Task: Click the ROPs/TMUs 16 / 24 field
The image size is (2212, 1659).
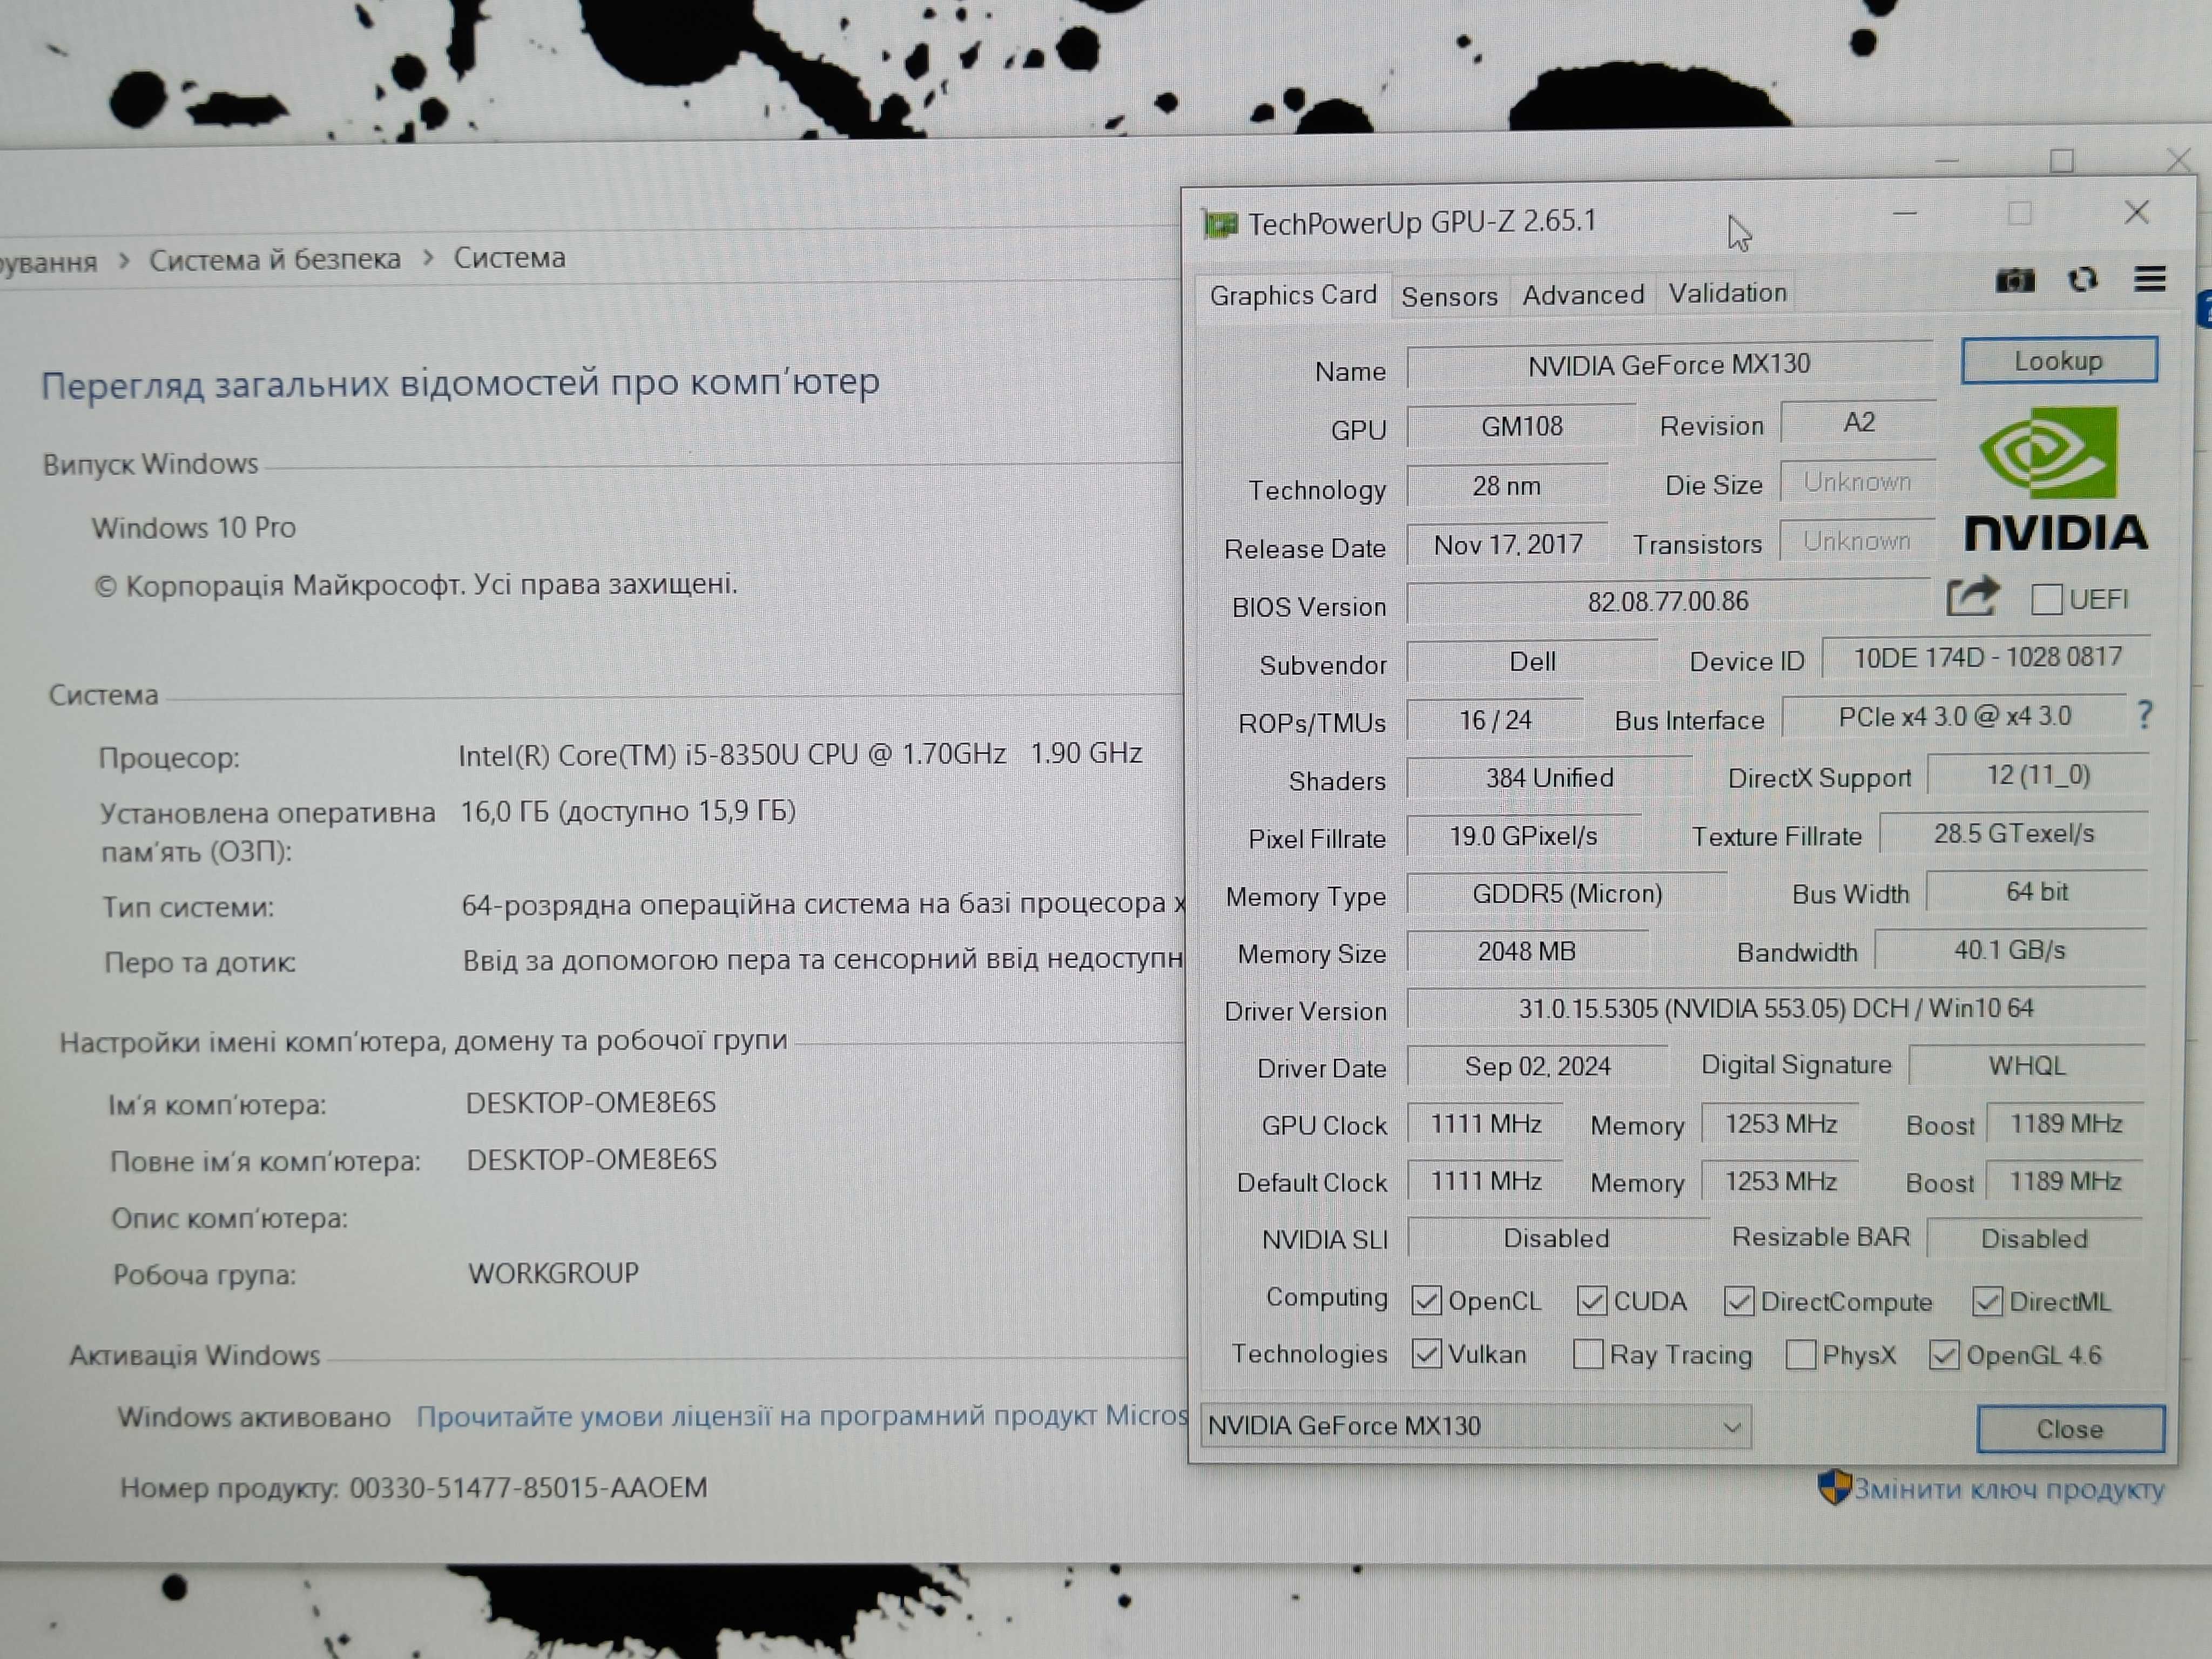Action: pyautogui.click(x=1495, y=720)
